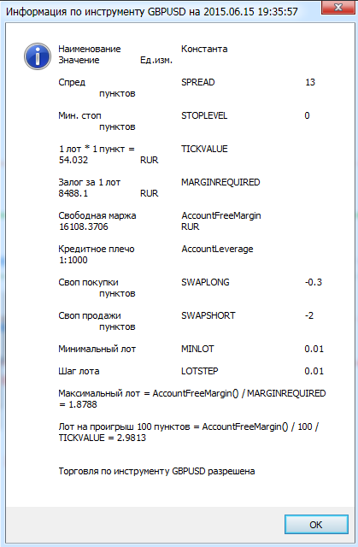Click 'Торговля по инструменту GBPUSD разрешена' message
The image size is (358, 547).
[x=156, y=471]
